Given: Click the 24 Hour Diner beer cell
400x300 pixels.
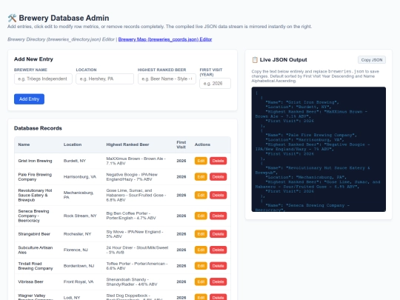Looking at the screenshot, I should click(x=137, y=250).
